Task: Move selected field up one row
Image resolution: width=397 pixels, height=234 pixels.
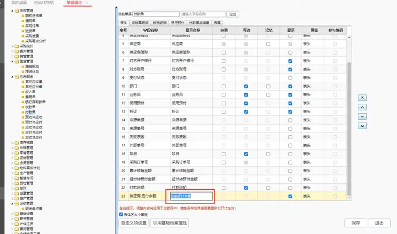Action: point(362,107)
